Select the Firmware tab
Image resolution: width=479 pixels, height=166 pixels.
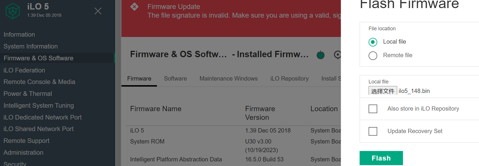[139, 79]
